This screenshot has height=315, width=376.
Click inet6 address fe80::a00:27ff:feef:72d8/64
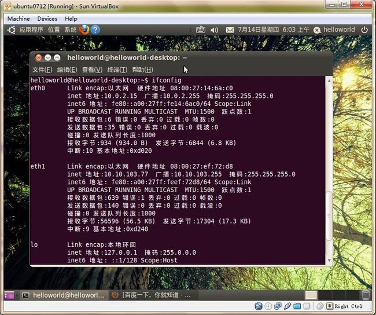pos(161,182)
